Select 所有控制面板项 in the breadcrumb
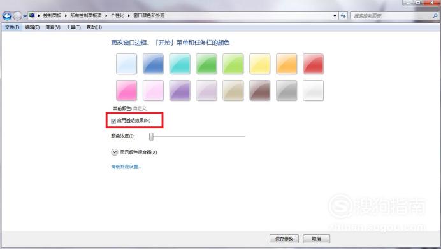The width and height of the screenshot is (441, 249). pyautogui.click(x=86, y=15)
